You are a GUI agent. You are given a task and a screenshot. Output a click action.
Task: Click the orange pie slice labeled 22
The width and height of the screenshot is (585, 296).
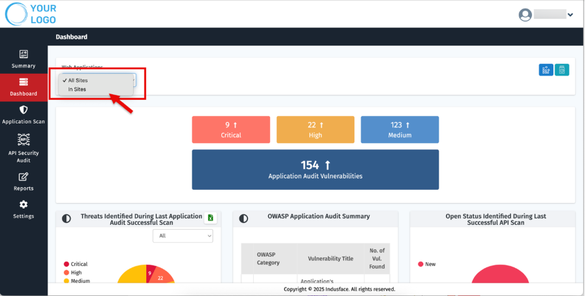tap(161, 277)
